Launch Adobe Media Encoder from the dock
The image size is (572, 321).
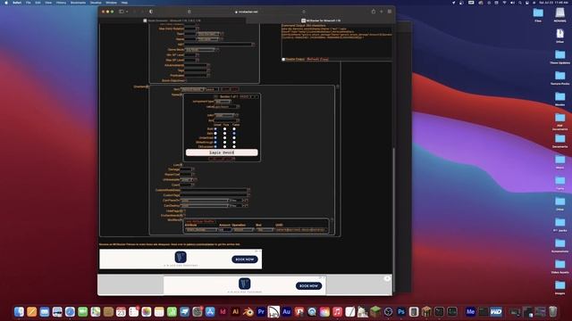(470, 312)
